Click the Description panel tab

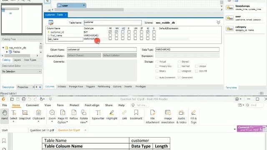8,87
